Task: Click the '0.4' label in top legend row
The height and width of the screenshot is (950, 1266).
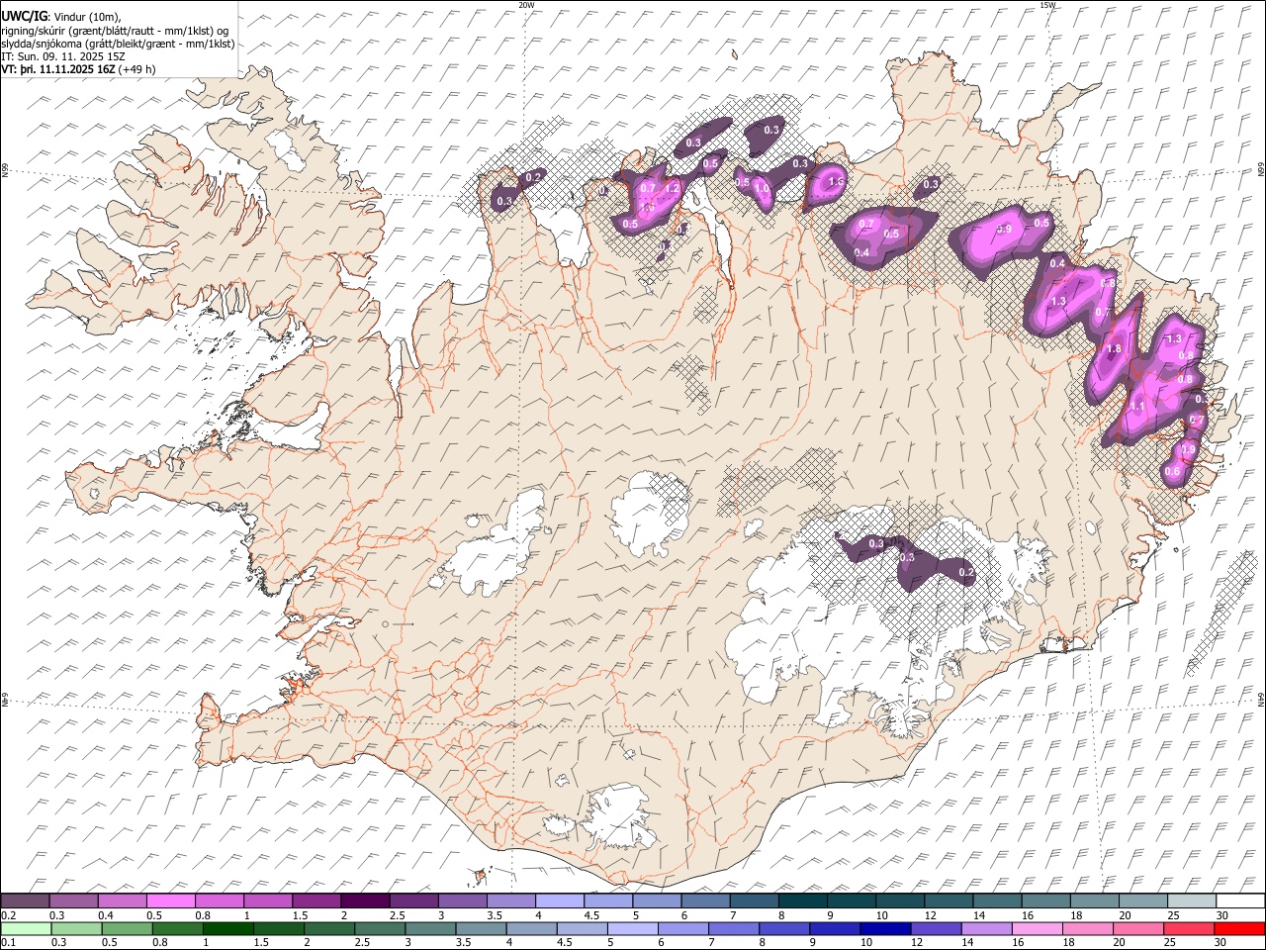Action: (x=106, y=915)
